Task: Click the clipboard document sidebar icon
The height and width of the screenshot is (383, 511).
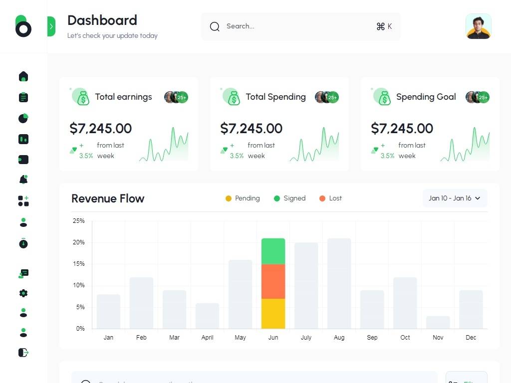Action: 23,97
